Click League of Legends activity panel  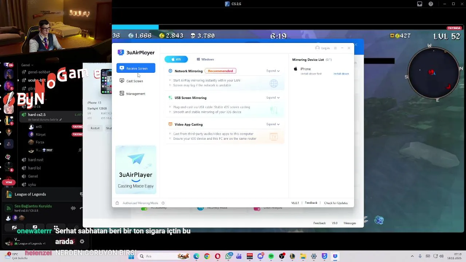click(42, 194)
